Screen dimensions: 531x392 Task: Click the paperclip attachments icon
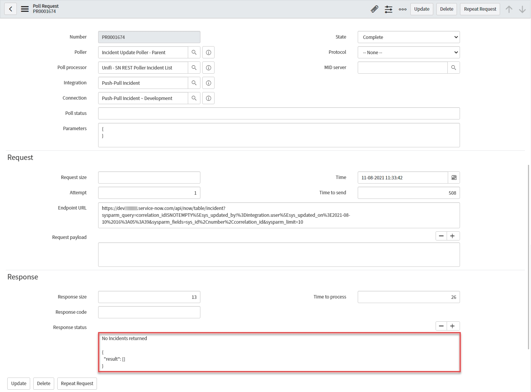click(374, 9)
